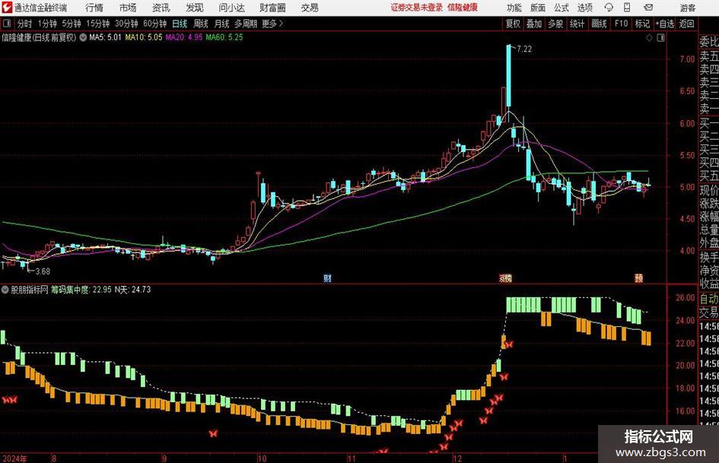The height and width of the screenshot is (463, 719).
Task: Click the 2024年 year label on axis
Action: click(14, 458)
